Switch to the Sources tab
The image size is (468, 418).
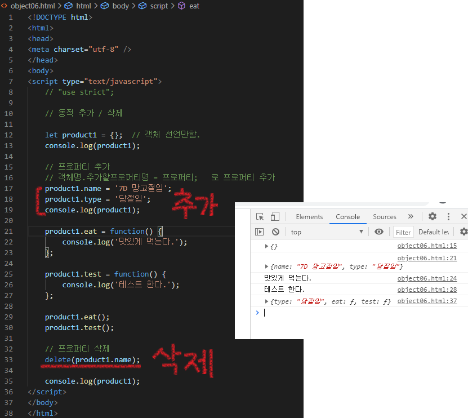pyautogui.click(x=385, y=217)
